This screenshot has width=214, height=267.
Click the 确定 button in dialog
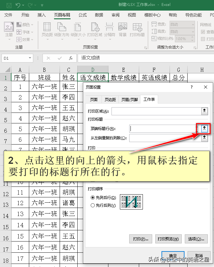pos(173,255)
